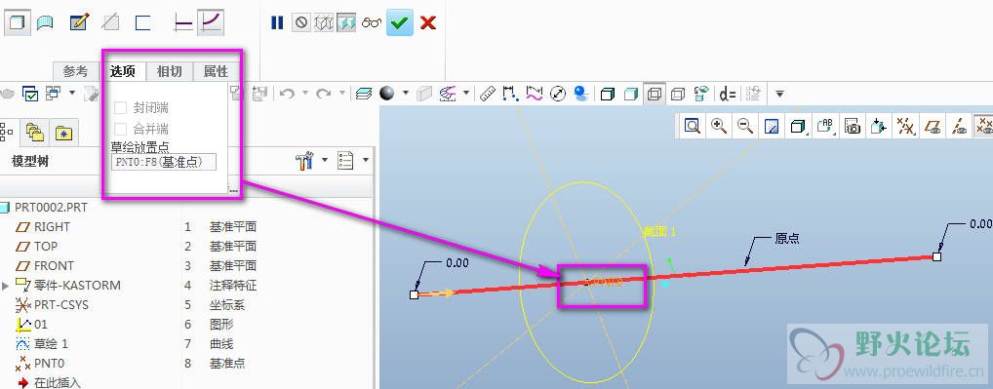Image resolution: width=993 pixels, height=389 pixels.
Task: Click the zoom in magnifier
Action: 719,127
